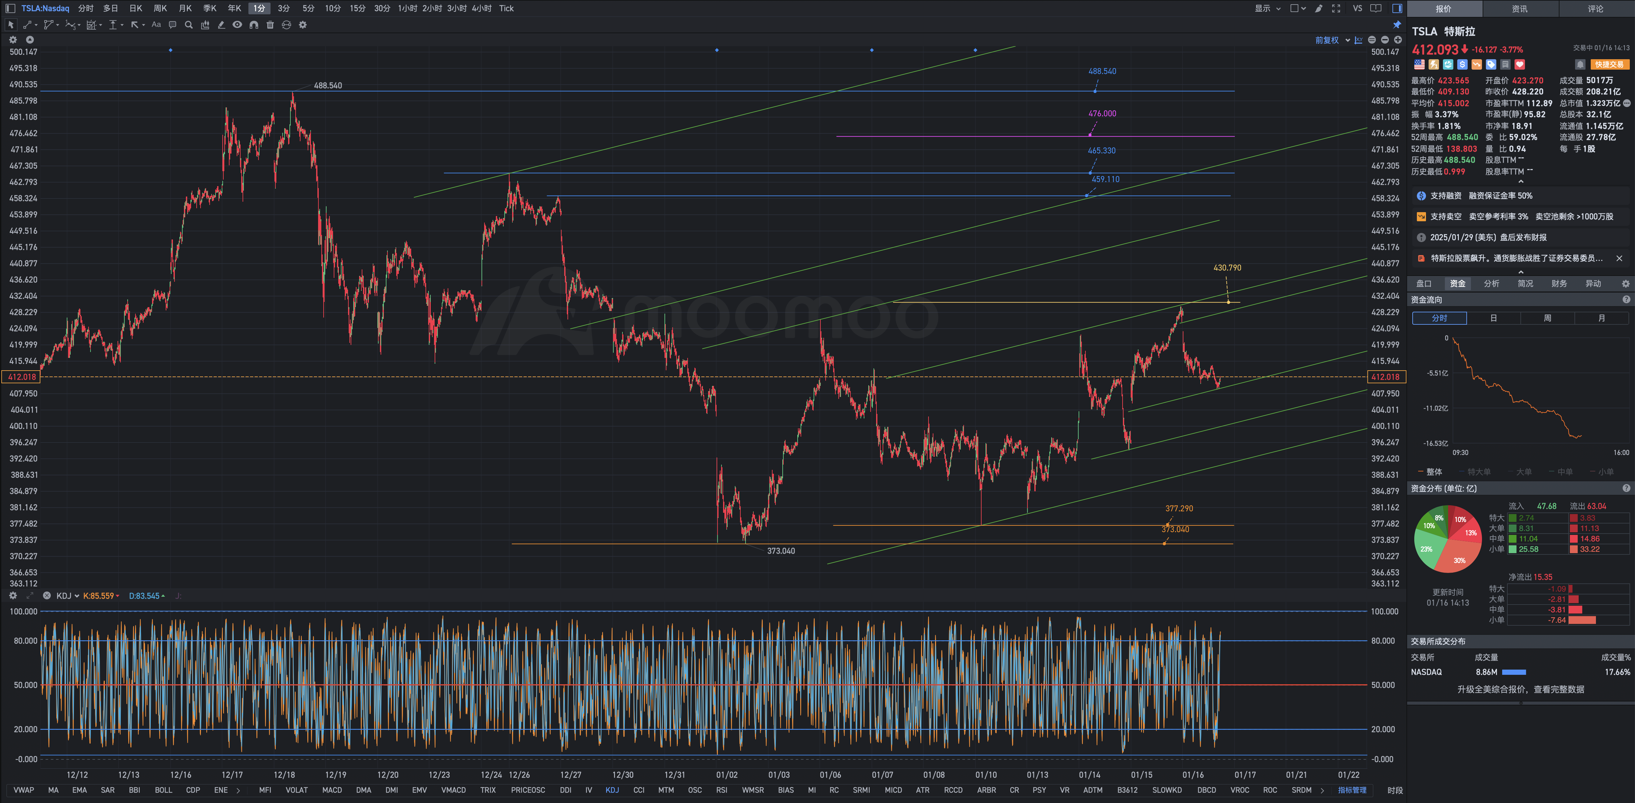Click the blue price tag icon
Viewport: 1635px width, 803px height.
(x=1491, y=65)
